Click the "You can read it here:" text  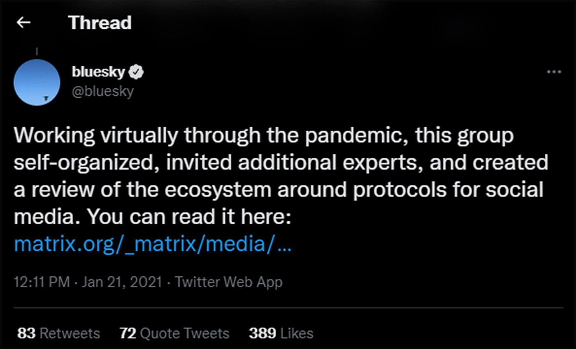190,217
